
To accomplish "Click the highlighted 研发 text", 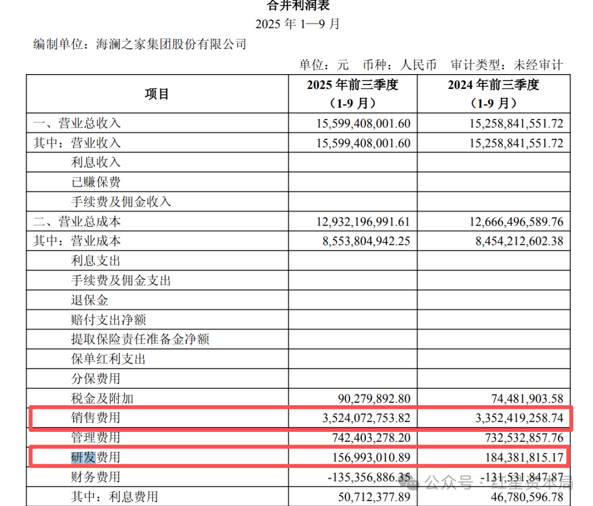I will pos(83,457).
